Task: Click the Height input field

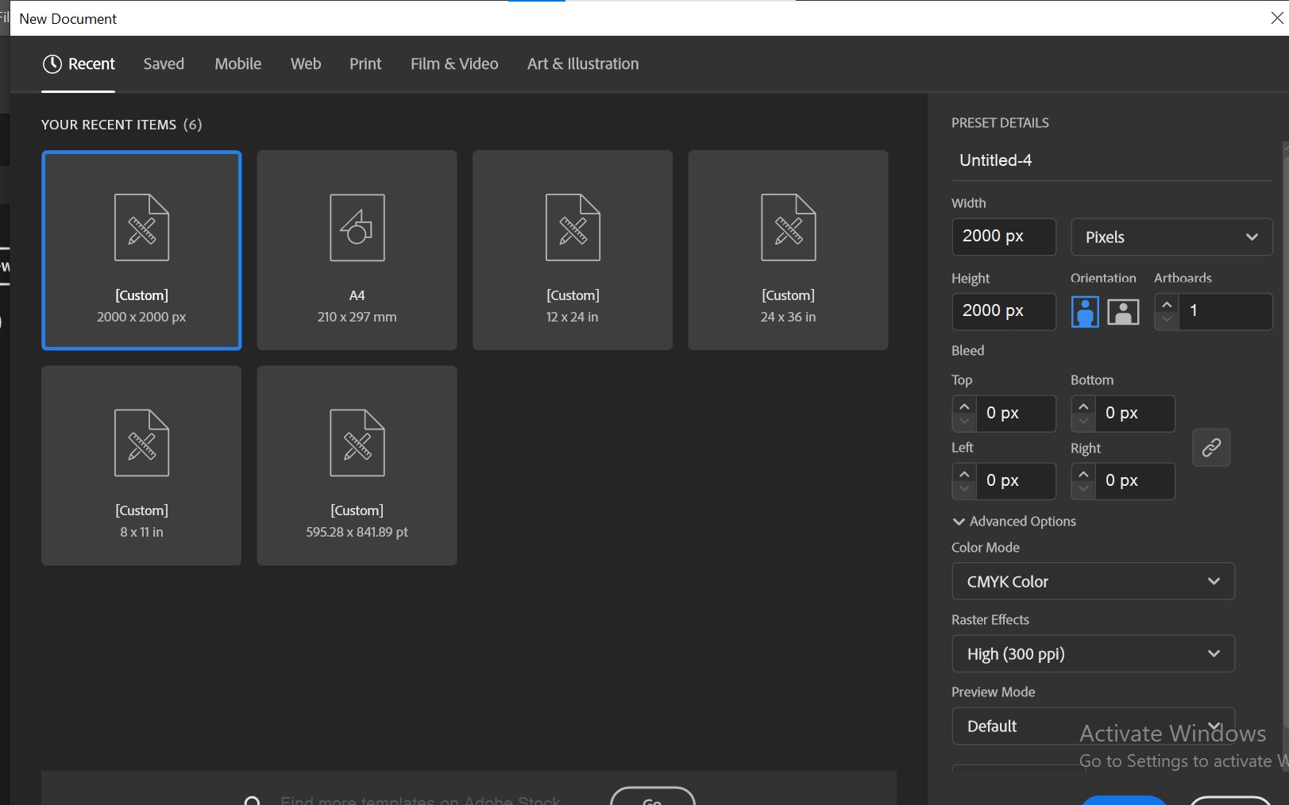Action: tap(1004, 311)
